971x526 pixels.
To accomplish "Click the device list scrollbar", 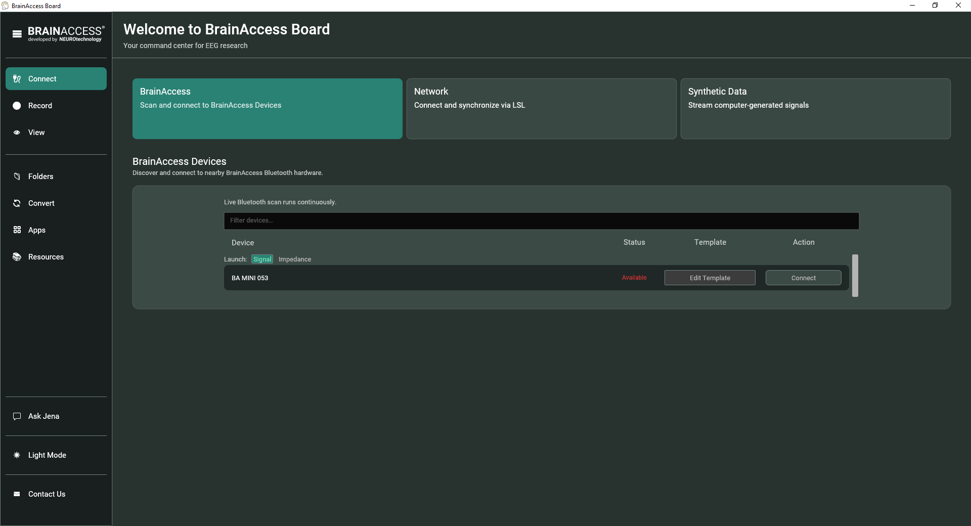I will [855, 276].
